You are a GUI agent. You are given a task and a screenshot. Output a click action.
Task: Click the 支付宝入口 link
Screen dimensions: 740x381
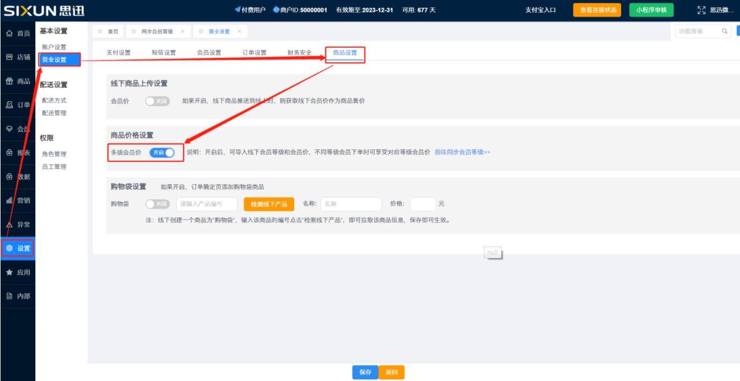pyautogui.click(x=540, y=10)
